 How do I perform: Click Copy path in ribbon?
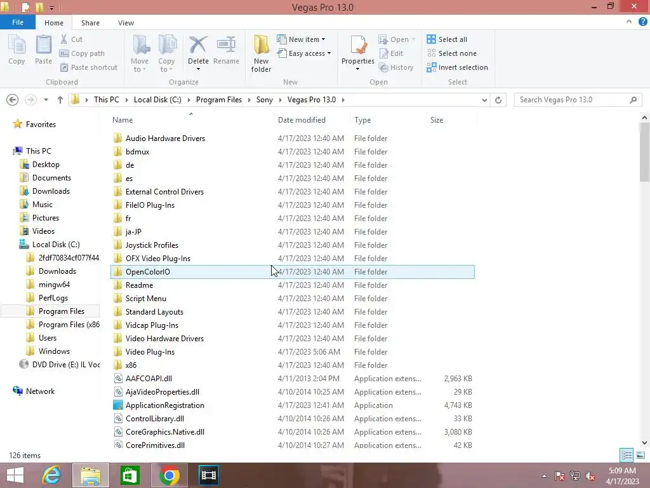(82, 53)
